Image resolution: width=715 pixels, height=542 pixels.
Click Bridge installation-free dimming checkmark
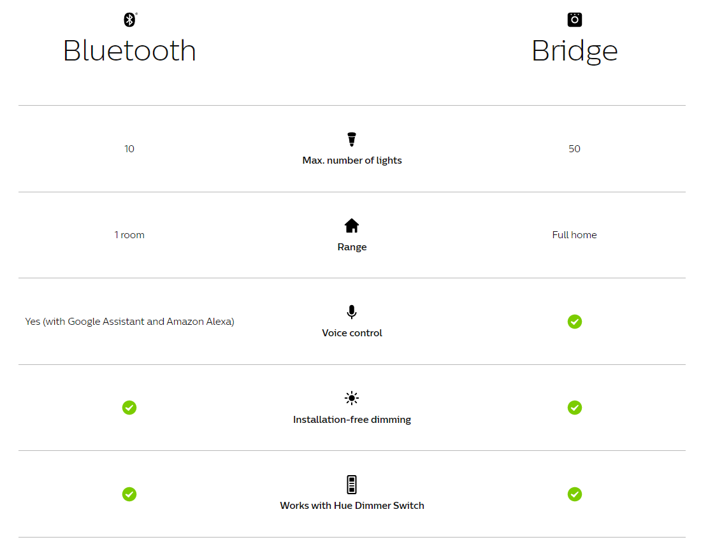[575, 408]
